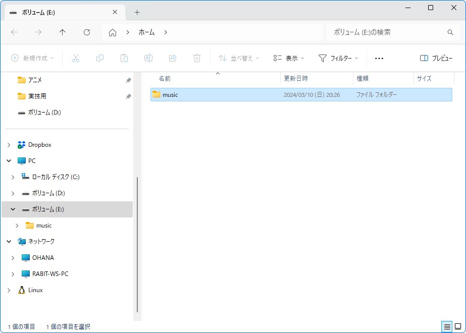Click the Delete trash can icon

tap(197, 59)
